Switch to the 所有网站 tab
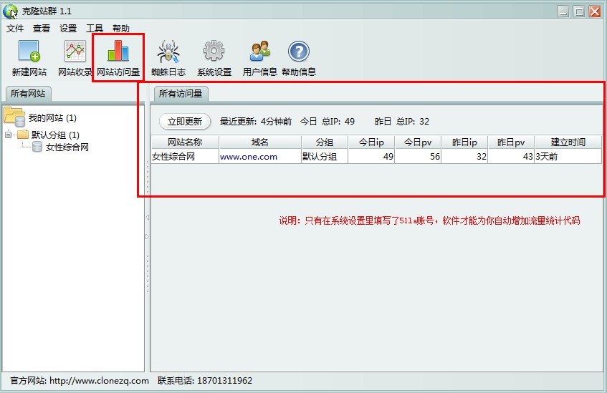607x393 pixels. 28,94
